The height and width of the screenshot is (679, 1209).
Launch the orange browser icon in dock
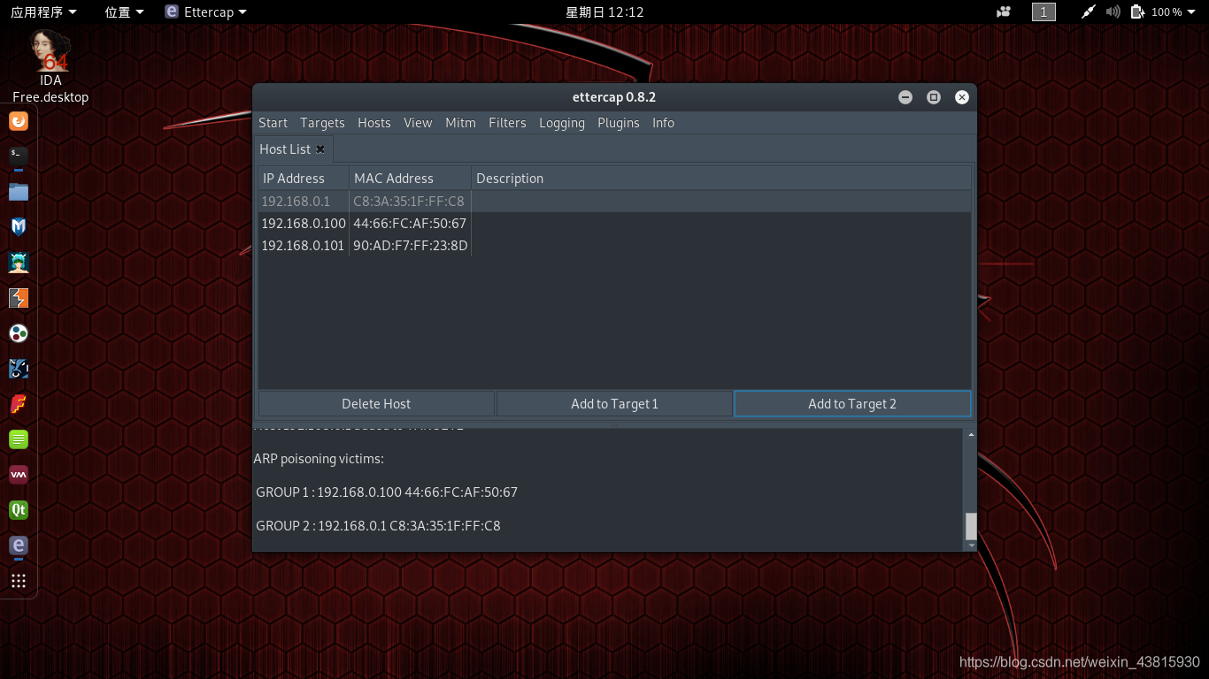tap(19, 121)
